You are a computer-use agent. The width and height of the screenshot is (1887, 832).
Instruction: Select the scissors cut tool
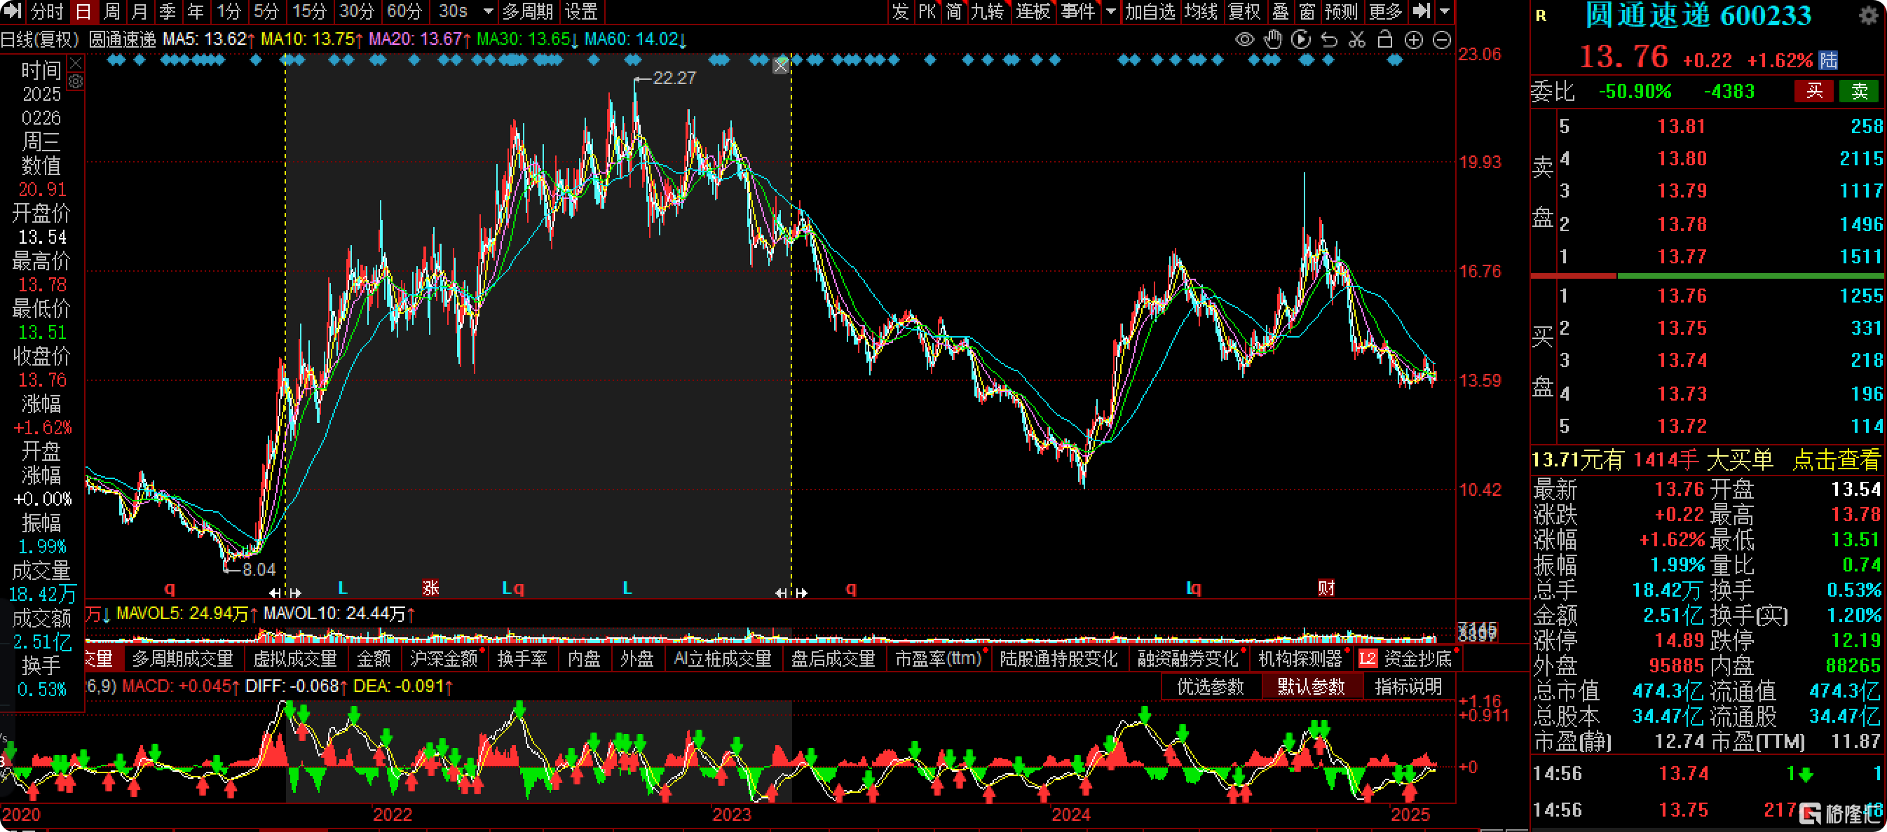coord(1356,39)
